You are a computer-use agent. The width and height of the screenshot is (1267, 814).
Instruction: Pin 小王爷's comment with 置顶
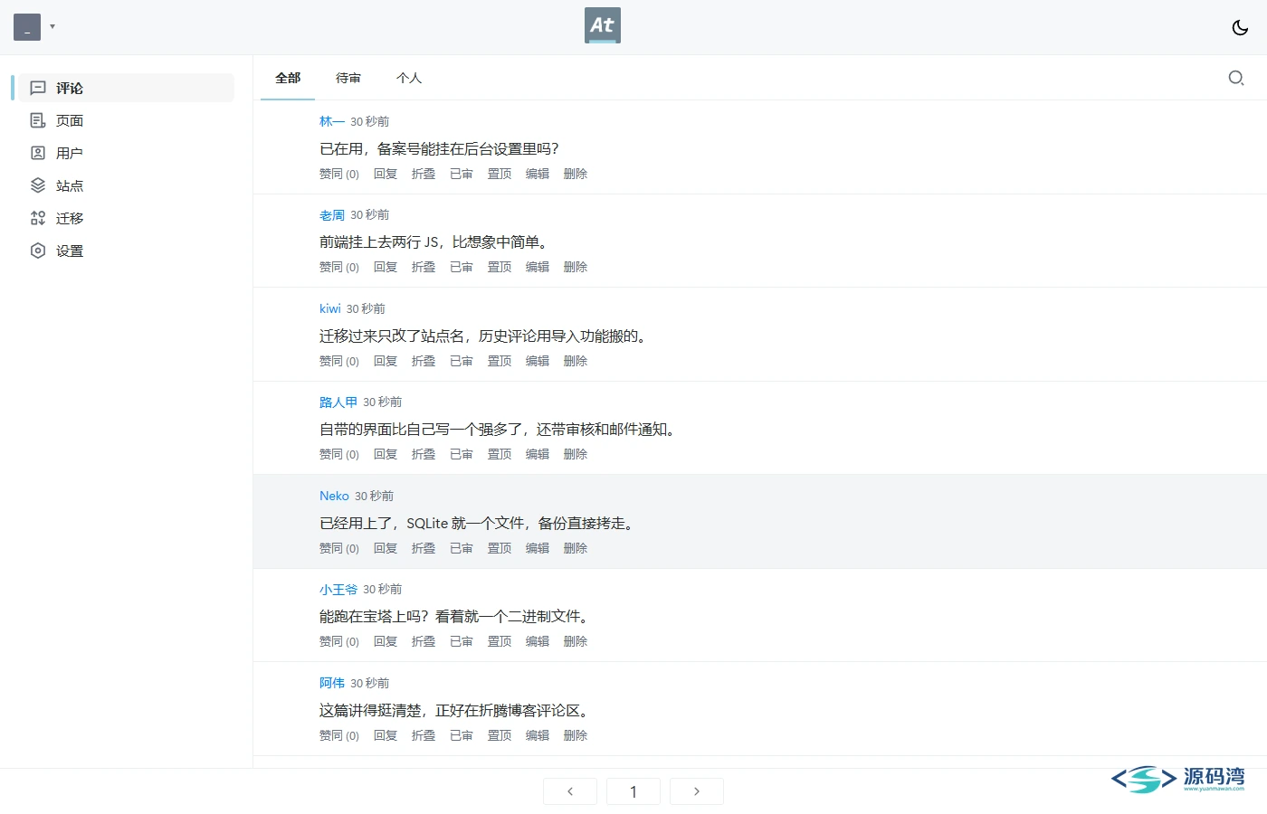click(500, 641)
